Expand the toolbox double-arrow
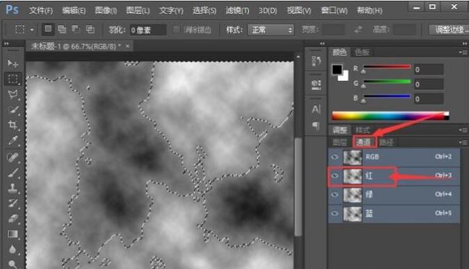 [6, 44]
